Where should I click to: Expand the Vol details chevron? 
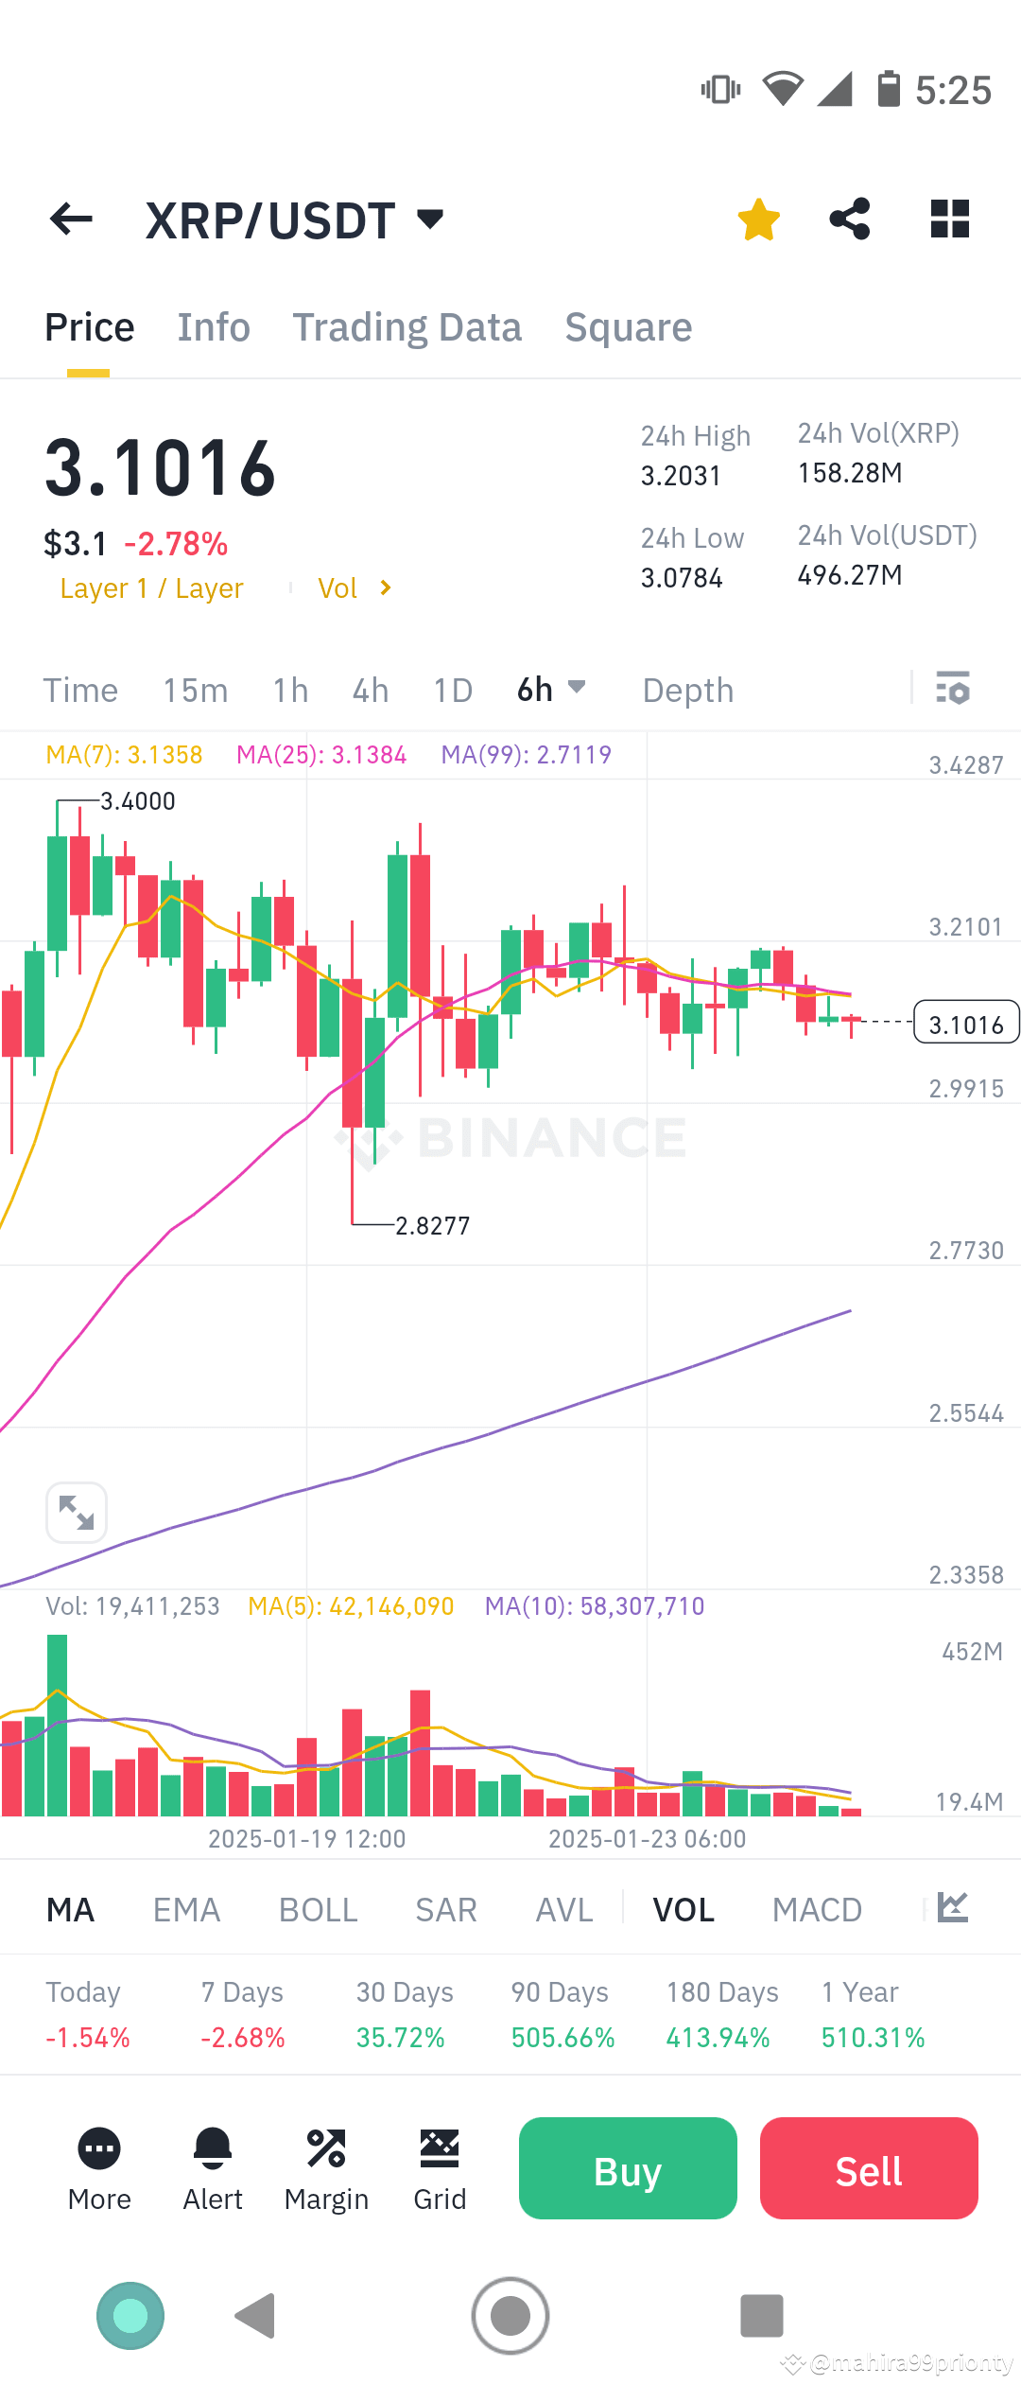tap(384, 587)
